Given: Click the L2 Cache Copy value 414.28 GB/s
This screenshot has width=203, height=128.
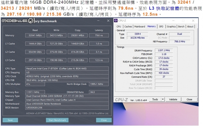Looking at the screenshot, I should (78, 52).
